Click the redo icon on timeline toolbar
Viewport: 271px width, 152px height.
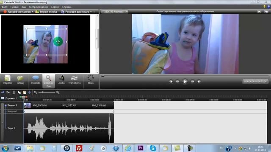(8, 92)
